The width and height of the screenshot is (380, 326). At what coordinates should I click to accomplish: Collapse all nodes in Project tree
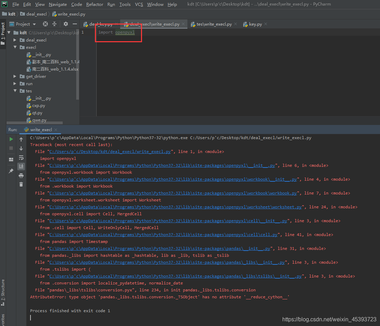(54, 24)
